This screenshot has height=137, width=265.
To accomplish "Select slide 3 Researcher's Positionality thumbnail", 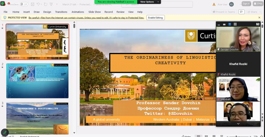I will click(x=38, y=118).
